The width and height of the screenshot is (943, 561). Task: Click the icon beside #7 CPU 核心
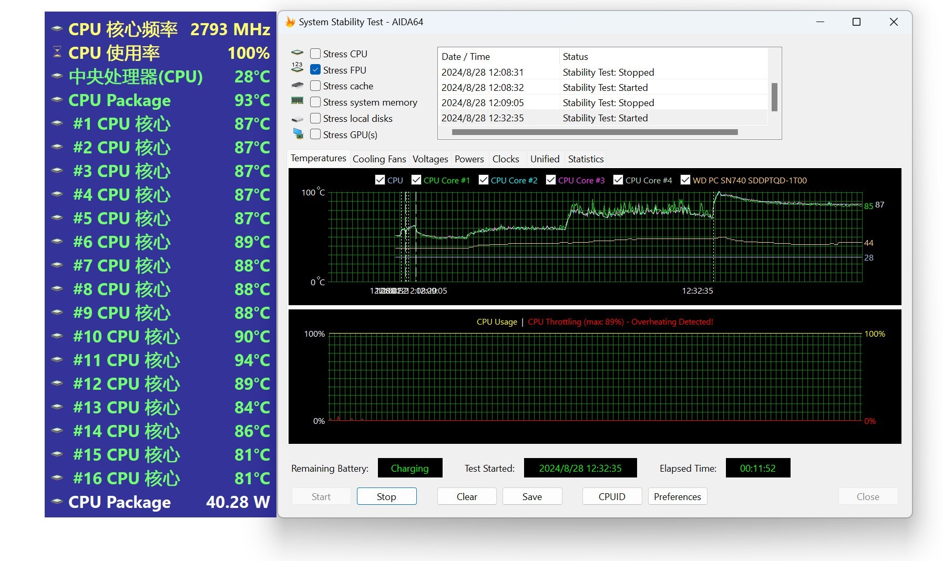click(x=57, y=265)
